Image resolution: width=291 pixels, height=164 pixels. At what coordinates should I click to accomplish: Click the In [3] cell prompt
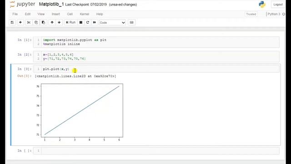click(25, 69)
